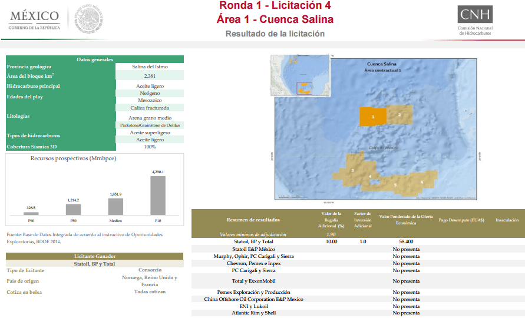This screenshot has width=525, height=318.
Task: Click the 'Datos generales' table header
Action: coord(95,59)
